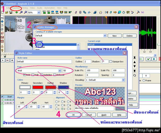Click Help in the Style Editor

[119, 115]
